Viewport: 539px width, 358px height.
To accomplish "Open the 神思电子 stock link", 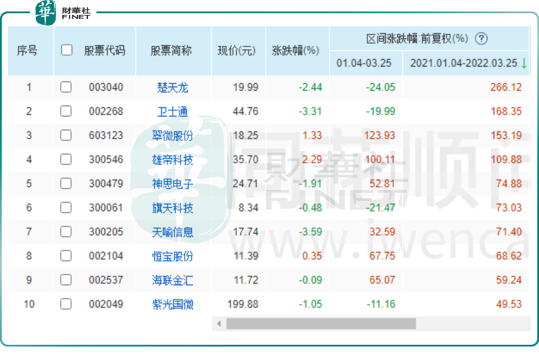I will coord(173,184).
